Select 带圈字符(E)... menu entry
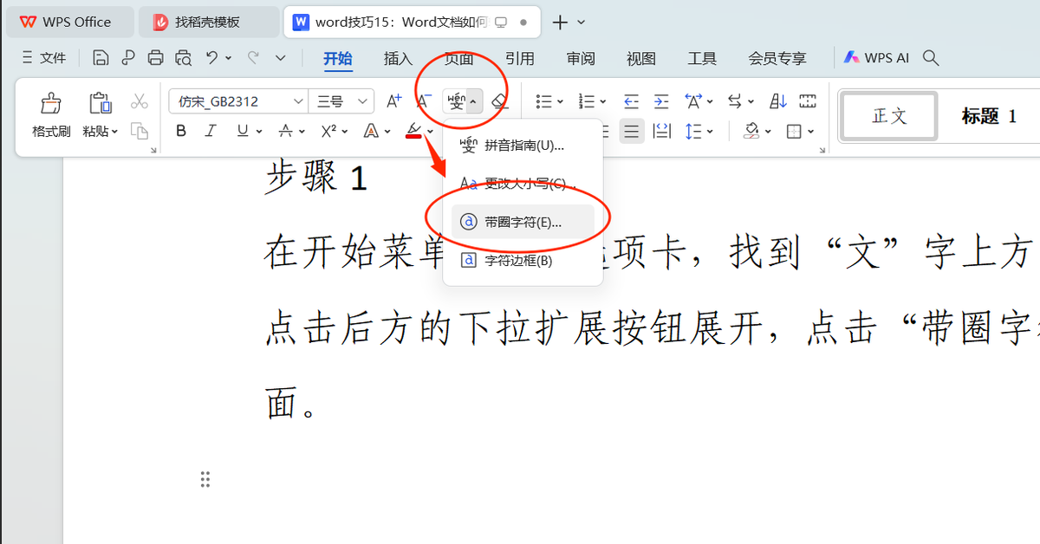 pos(523,222)
